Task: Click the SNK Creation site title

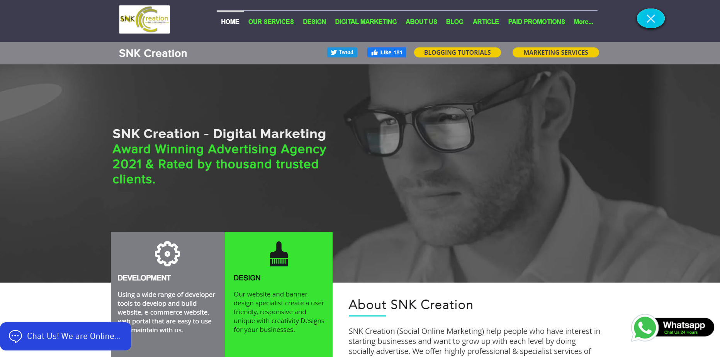Action: (153, 53)
